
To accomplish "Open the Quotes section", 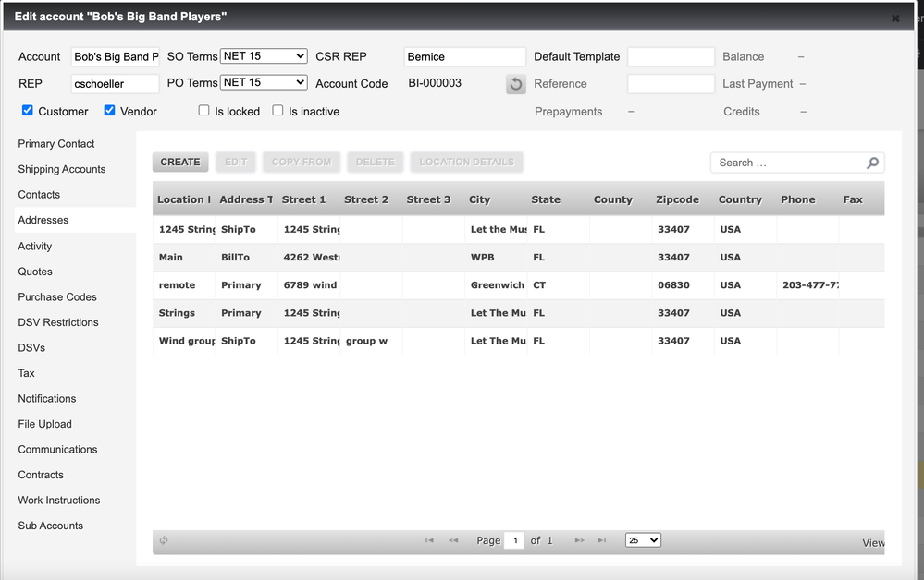I will [35, 272].
